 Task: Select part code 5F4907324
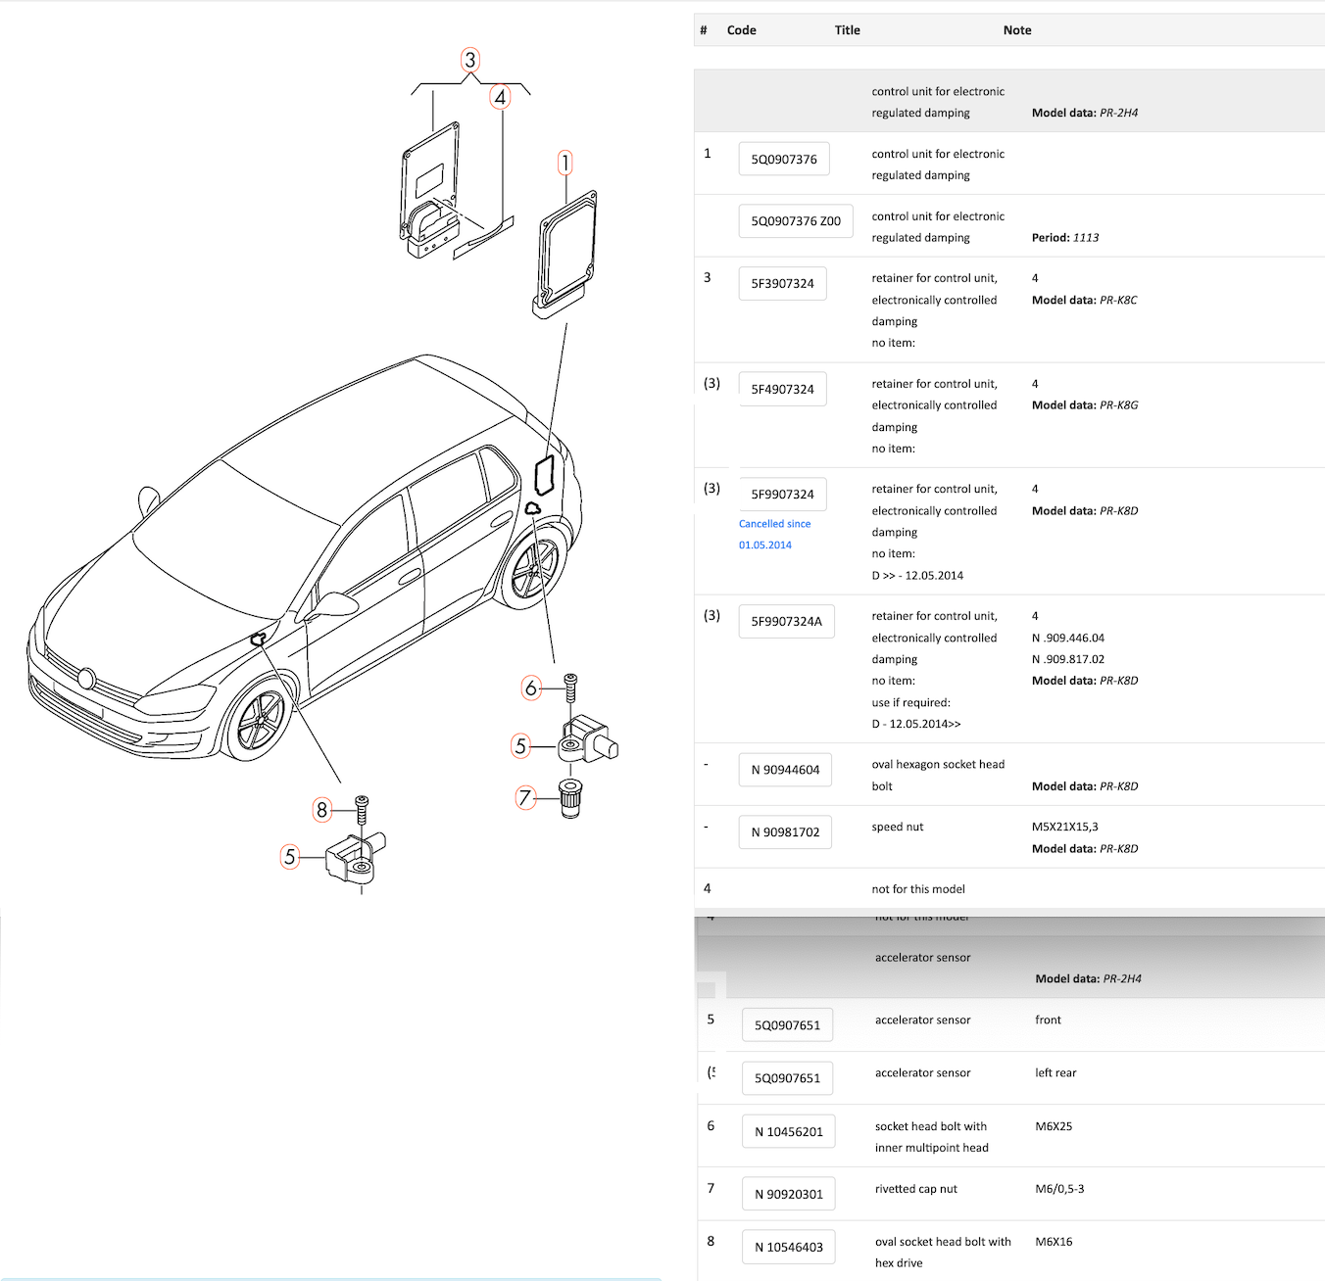[782, 389]
